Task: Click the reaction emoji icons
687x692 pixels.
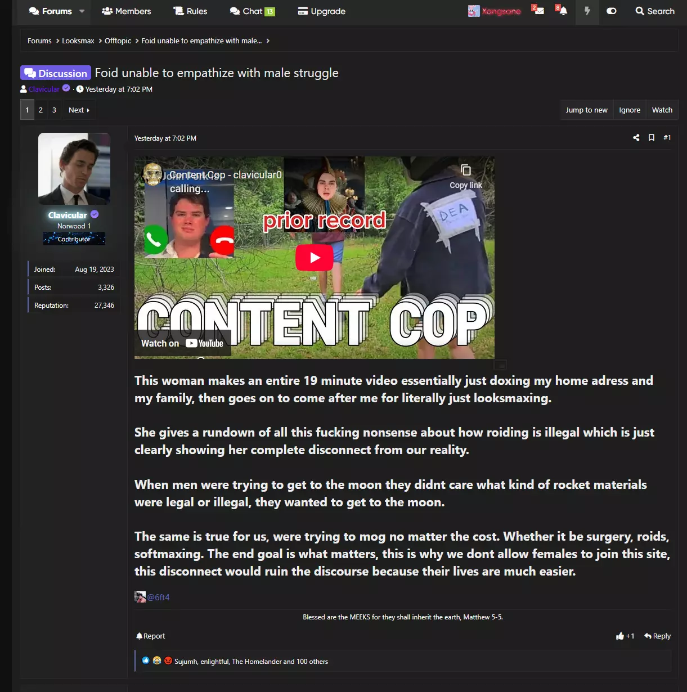Action: 157,661
